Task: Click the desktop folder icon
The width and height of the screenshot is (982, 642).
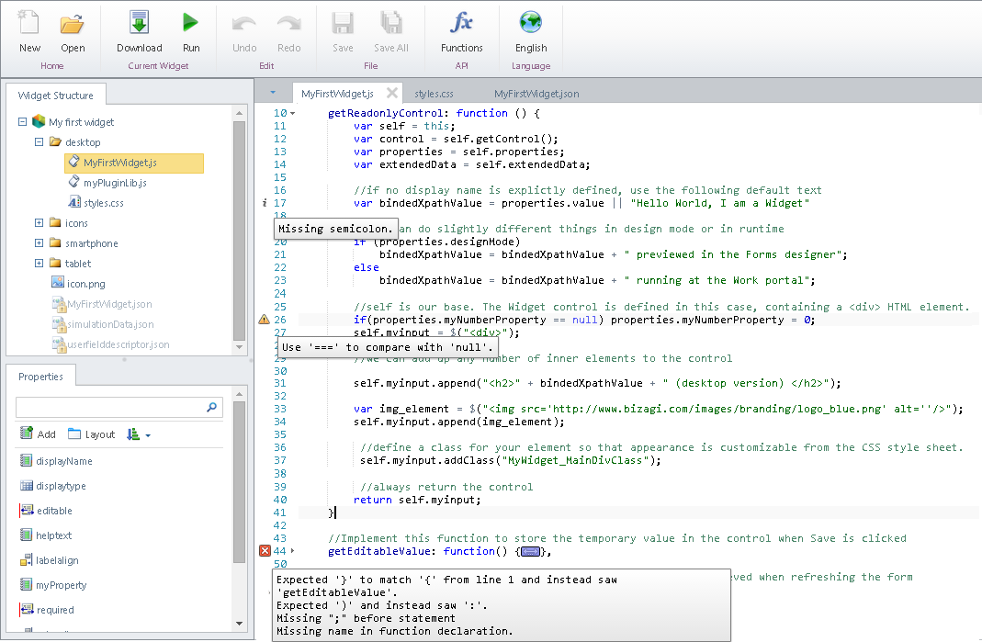Action: tap(55, 141)
